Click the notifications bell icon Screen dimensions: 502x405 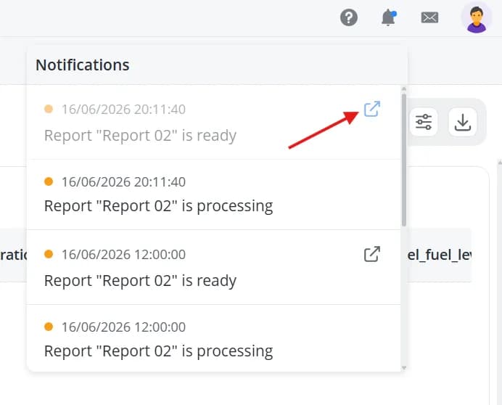pyautogui.click(x=389, y=17)
